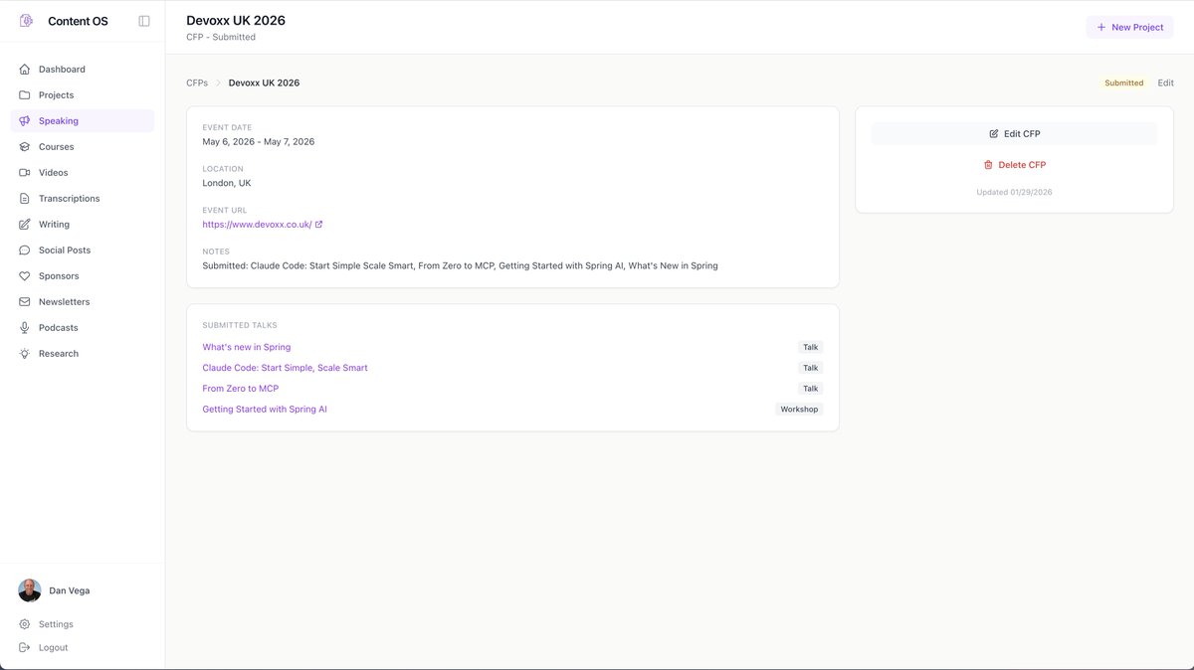Screen dimensions: 1194x670
Task: Click the yellow Submitted status badge
Action: click(1124, 84)
